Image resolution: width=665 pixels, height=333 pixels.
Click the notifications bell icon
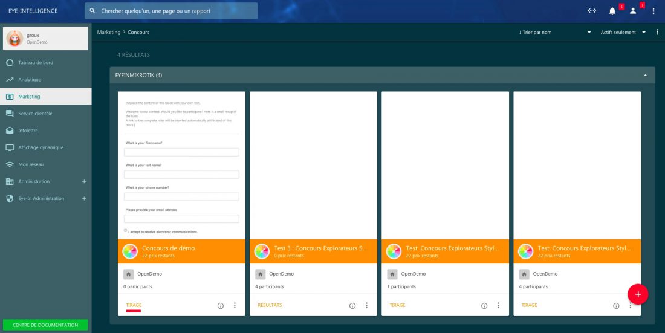pos(612,11)
